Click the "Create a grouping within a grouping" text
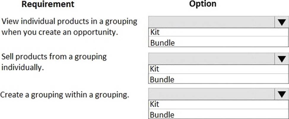The width and height of the screenshot is (289, 119). tap(65, 95)
